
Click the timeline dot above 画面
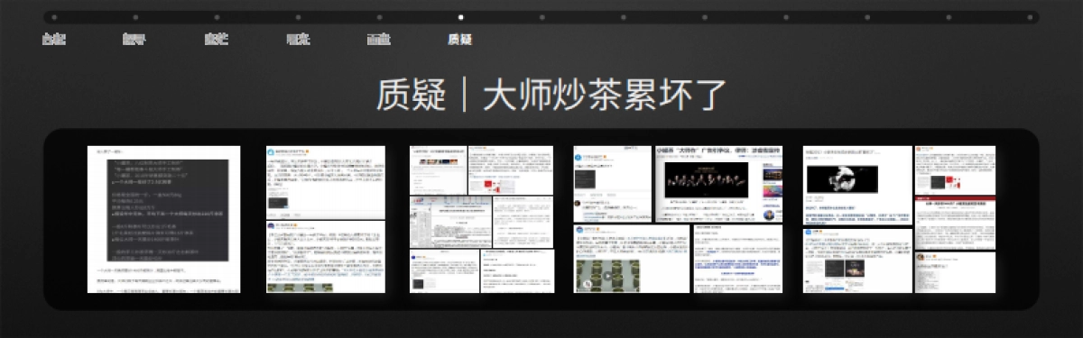[x=379, y=17]
